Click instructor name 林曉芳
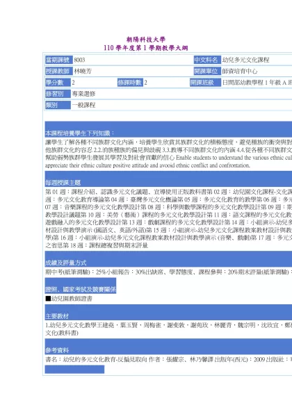Viewport: 292px width, 412px height. pyautogui.click(x=83, y=71)
